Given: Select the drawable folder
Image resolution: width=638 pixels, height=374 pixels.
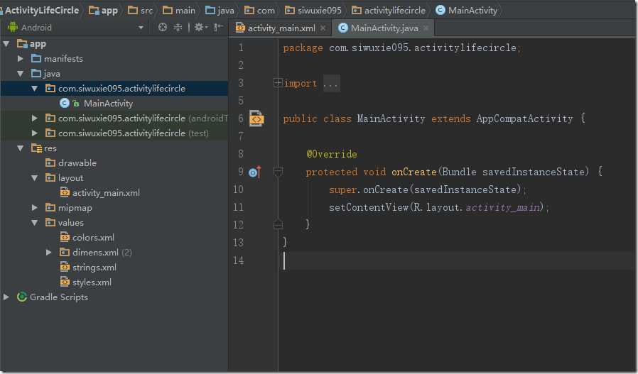Looking at the screenshot, I should coord(77,163).
